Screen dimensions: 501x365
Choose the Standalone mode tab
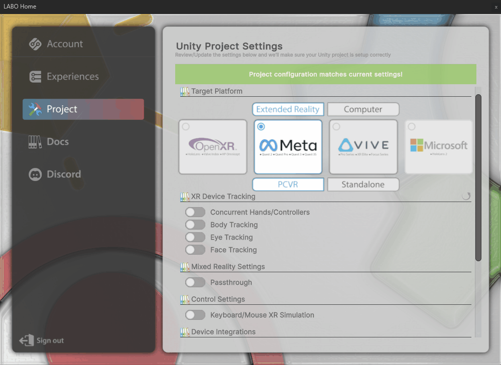(x=363, y=185)
